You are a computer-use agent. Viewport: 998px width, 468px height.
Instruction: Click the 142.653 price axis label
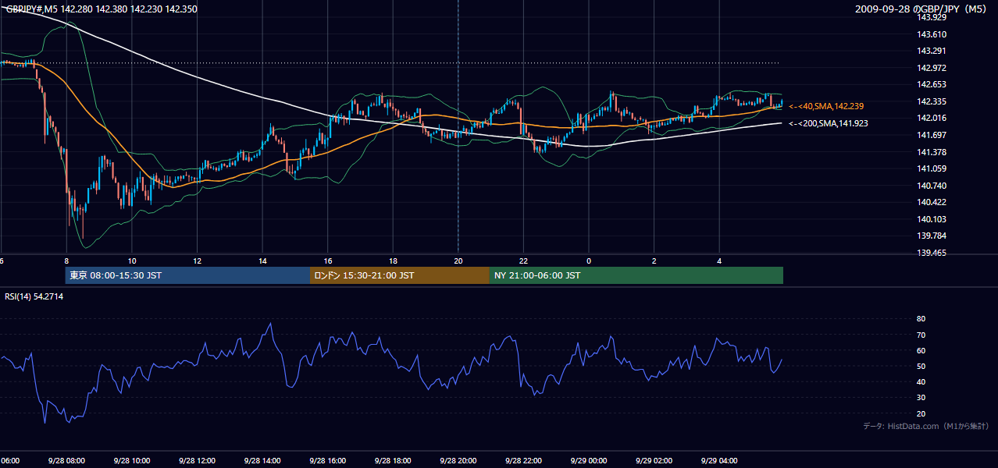coord(932,85)
